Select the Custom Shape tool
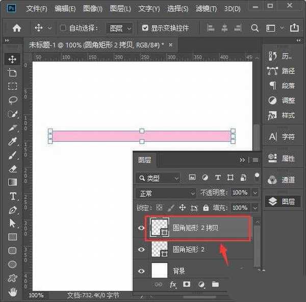The image size is (306, 302). (x=12, y=278)
